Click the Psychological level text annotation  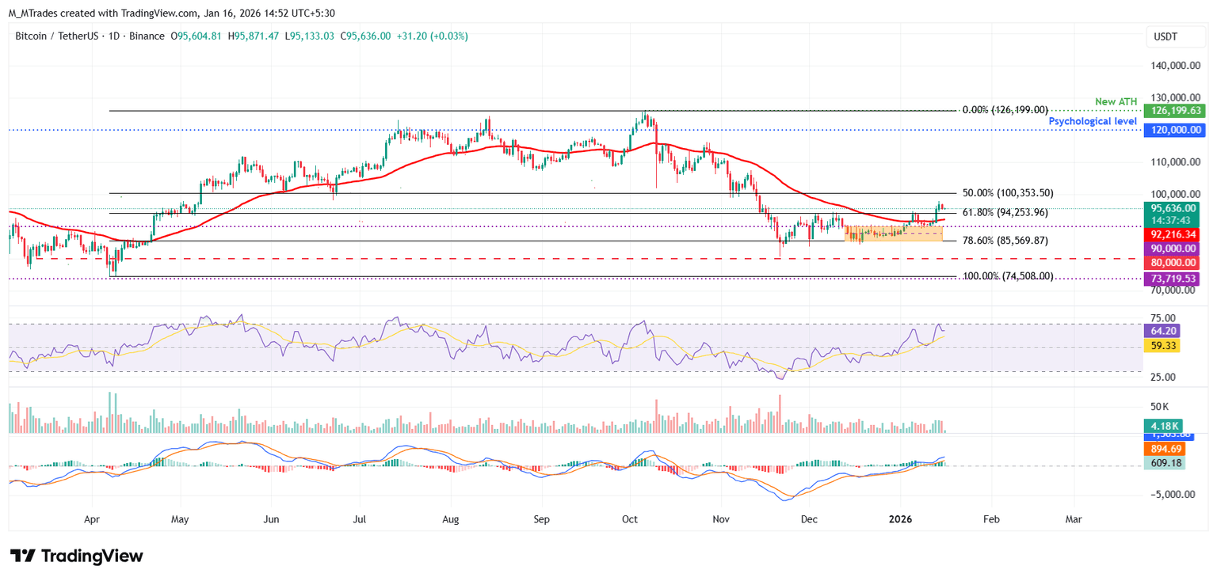pos(1093,121)
